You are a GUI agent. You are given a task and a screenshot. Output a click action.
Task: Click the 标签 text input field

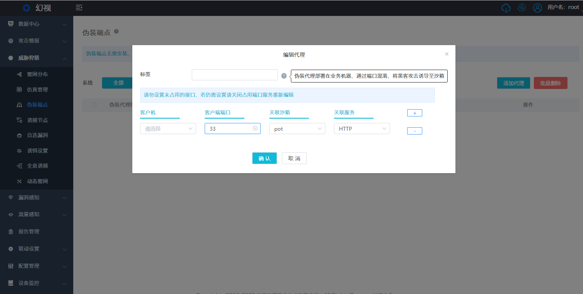pos(235,75)
